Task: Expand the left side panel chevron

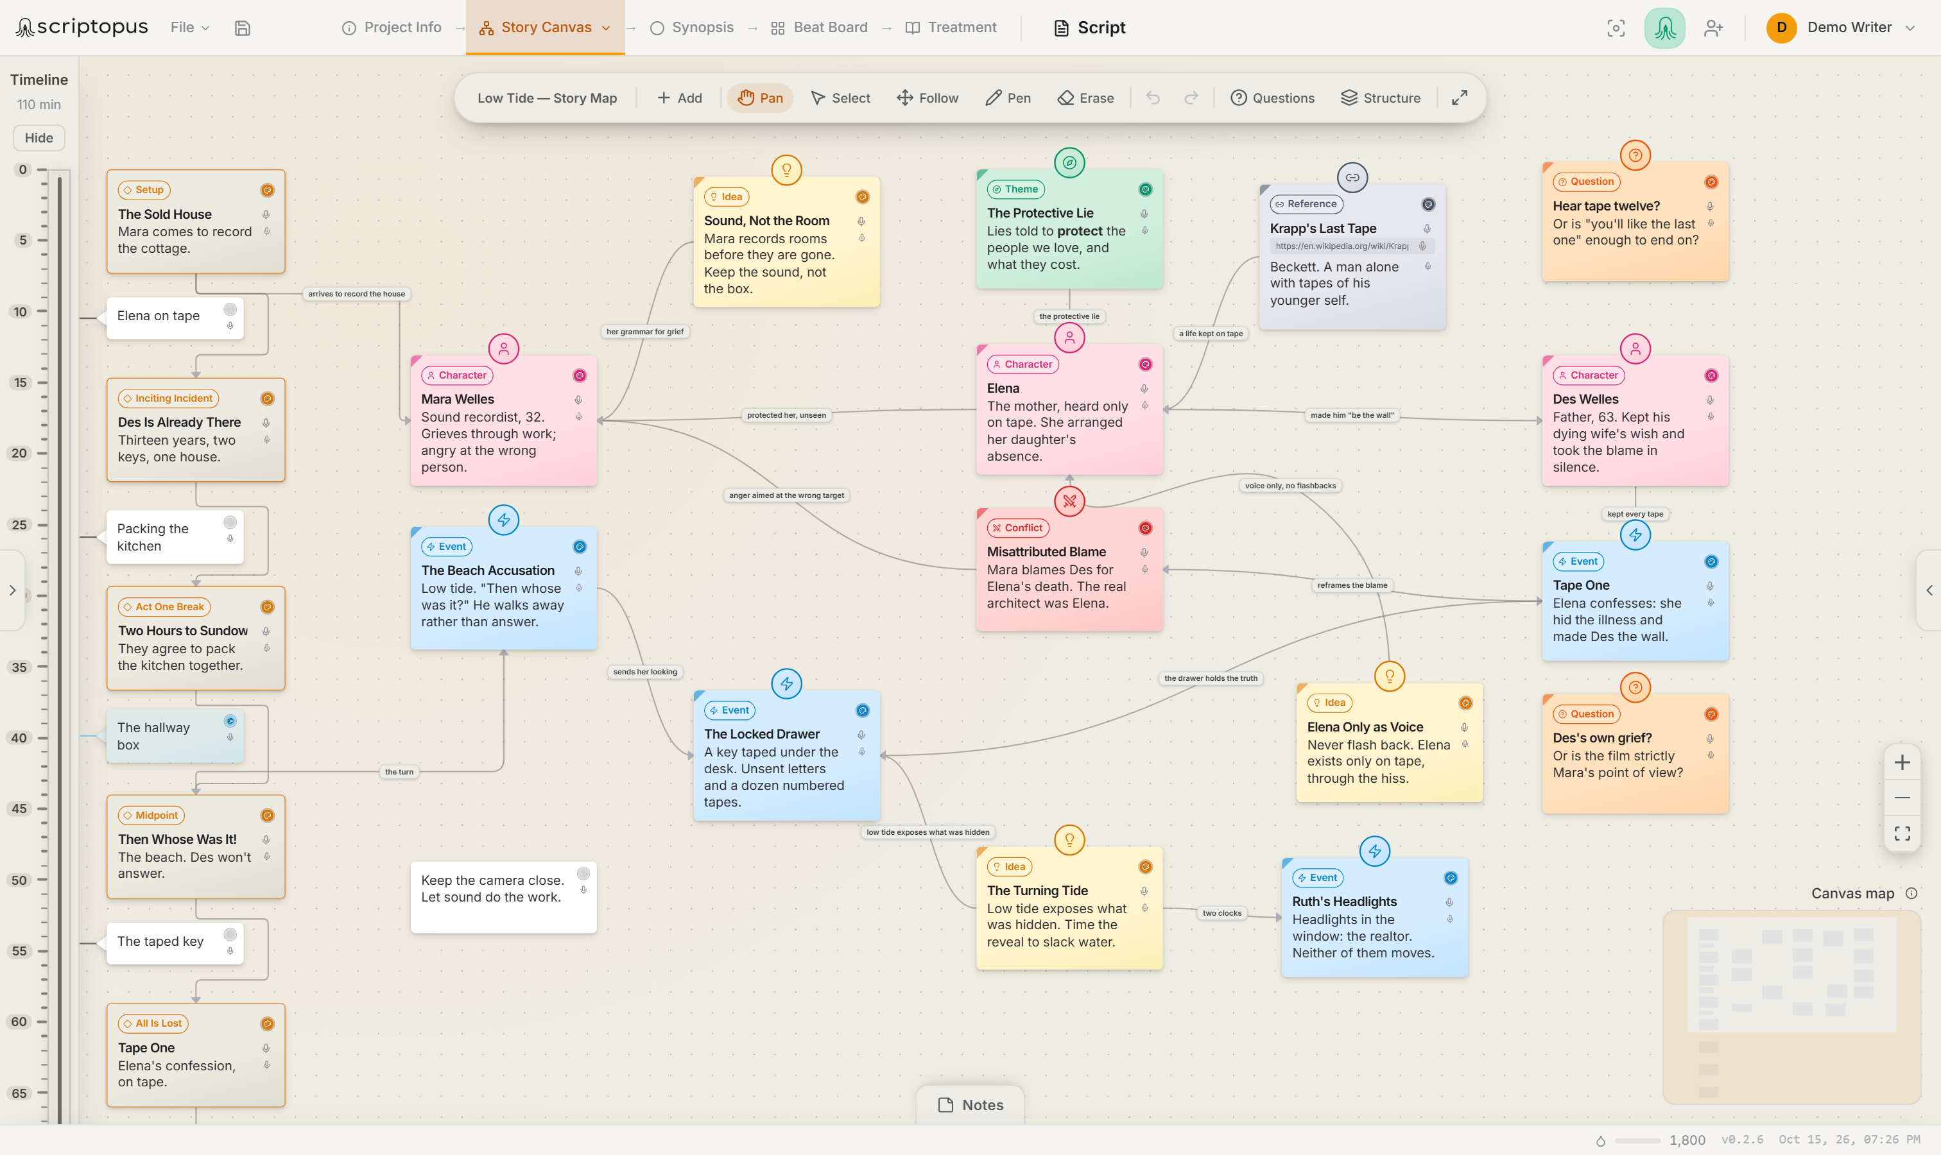Action: (12, 590)
